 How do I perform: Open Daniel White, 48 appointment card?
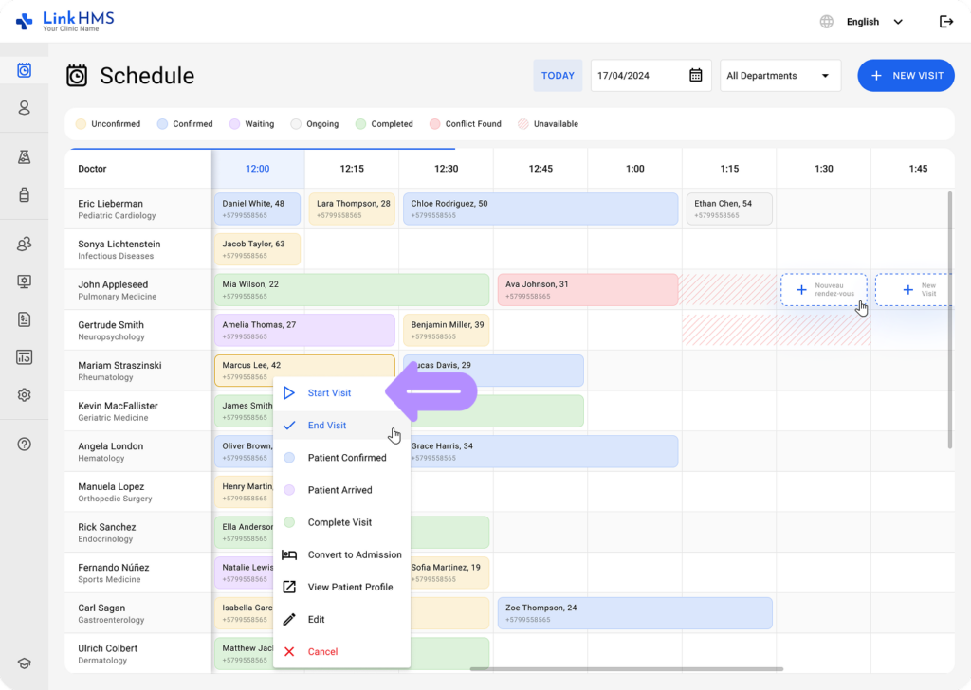(258, 209)
